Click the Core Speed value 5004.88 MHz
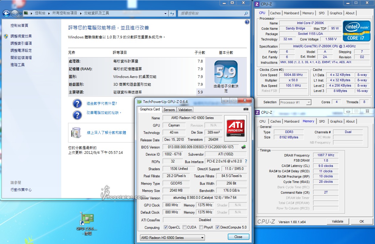This screenshot has height=244, width=375. (293, 75)
